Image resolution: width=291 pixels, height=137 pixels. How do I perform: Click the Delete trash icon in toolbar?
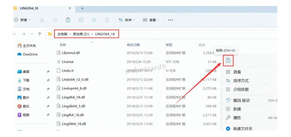[107, 20]
